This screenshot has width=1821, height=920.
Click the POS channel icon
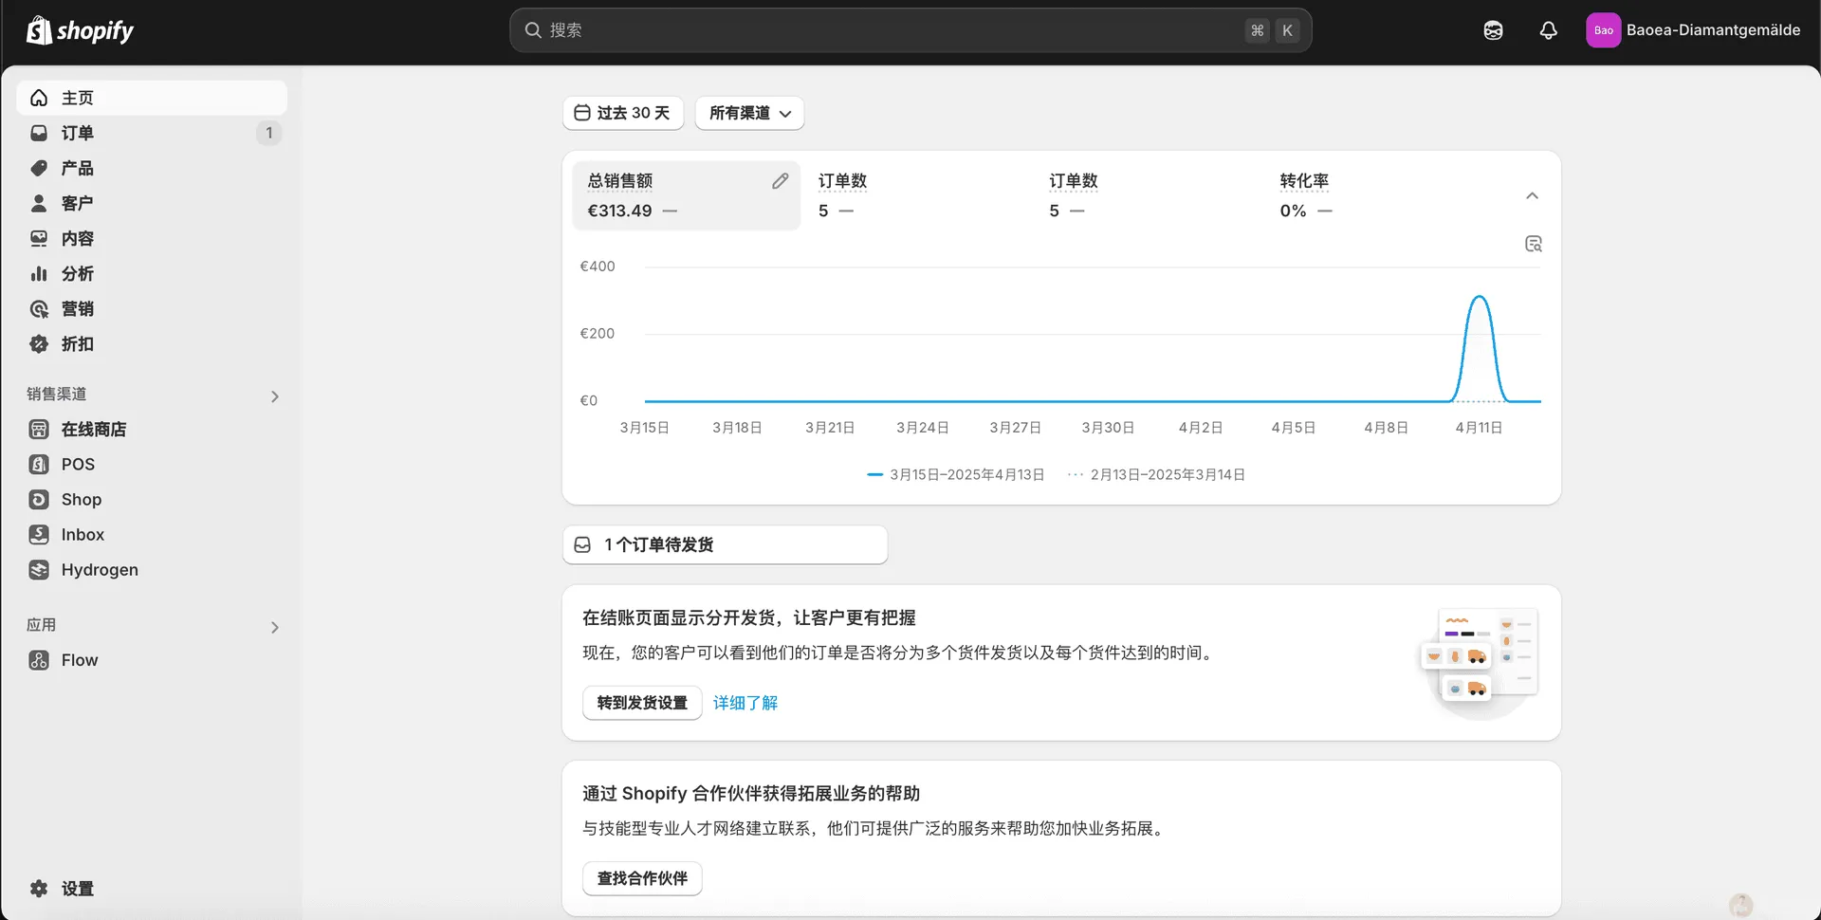coord(39,464)
